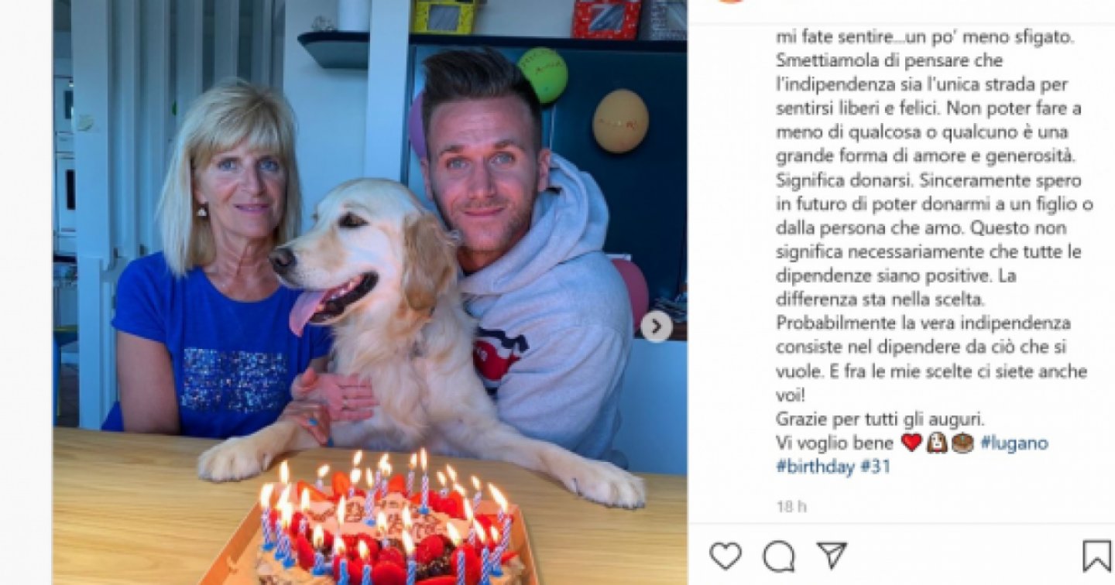Open the #birthday hashtag

tap(815, 467)
